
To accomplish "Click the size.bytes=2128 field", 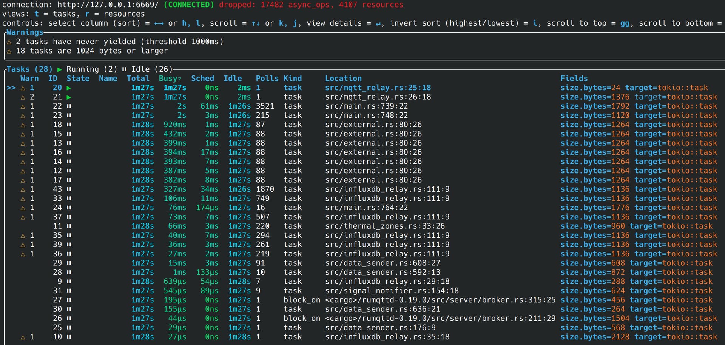I will [x=595, y=337].
